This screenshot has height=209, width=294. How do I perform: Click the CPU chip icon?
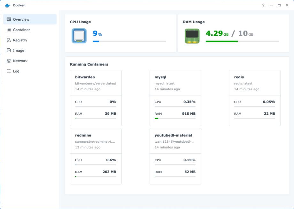[79, 36]
